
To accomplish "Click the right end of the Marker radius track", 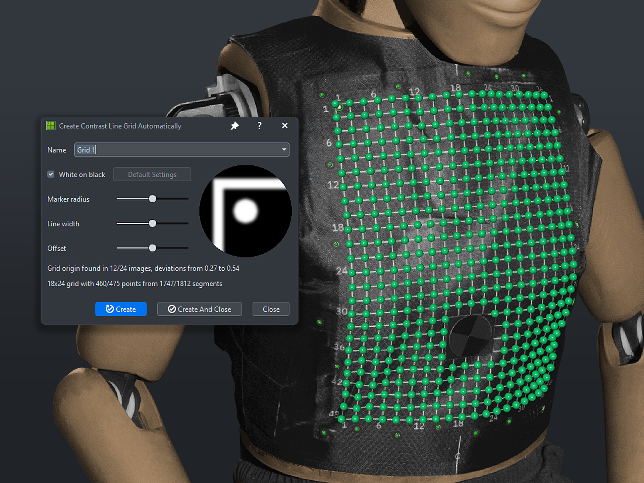I will click(186, 199).
